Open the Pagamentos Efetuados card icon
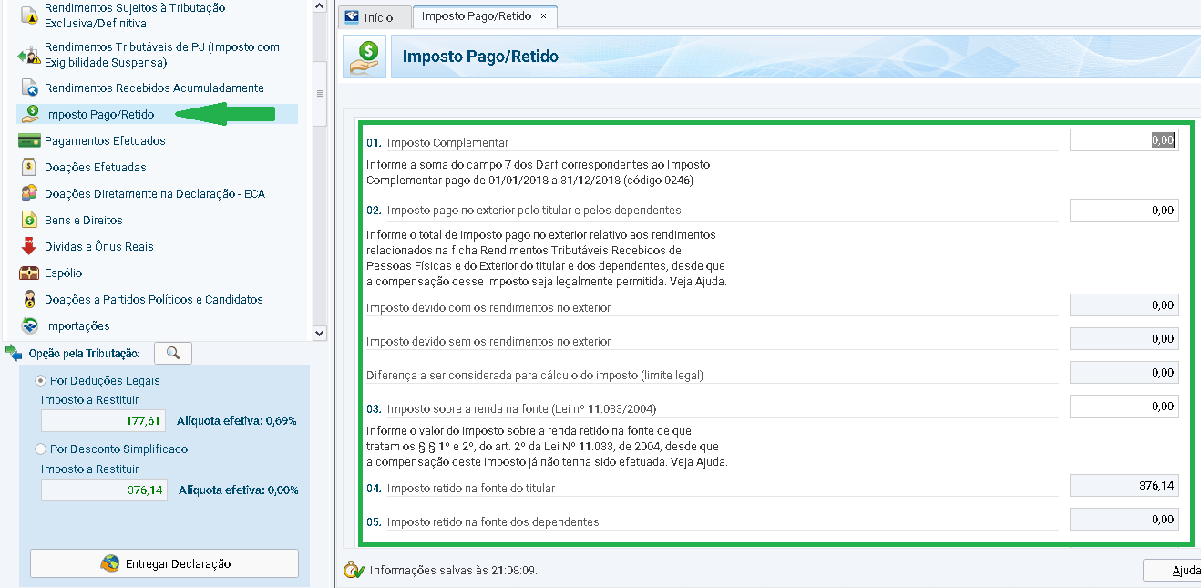 tap(29, 141)
